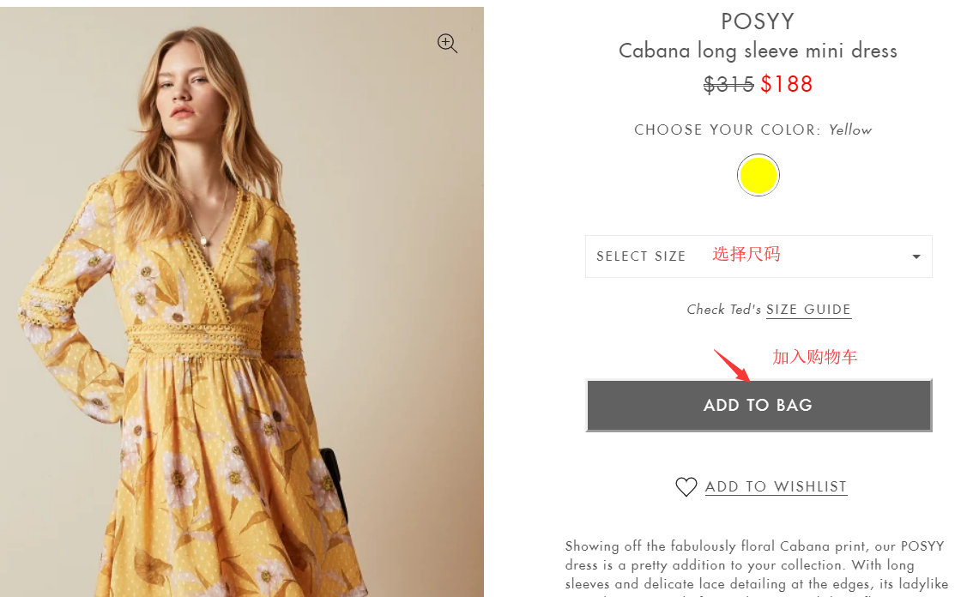
Task: Click the red arrow annotation above Add to Bag
Action: 733,365
